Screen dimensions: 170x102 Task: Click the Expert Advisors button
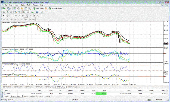[x=55, y=8]
